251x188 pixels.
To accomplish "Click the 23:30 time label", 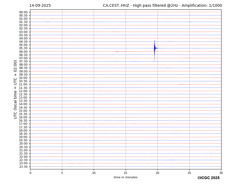I will (x=23, y=167).
